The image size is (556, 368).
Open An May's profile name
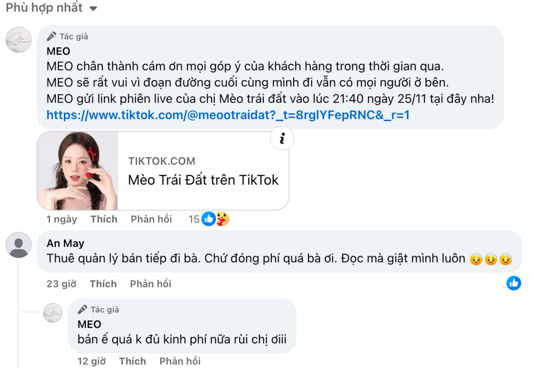(x=65, y=243)
